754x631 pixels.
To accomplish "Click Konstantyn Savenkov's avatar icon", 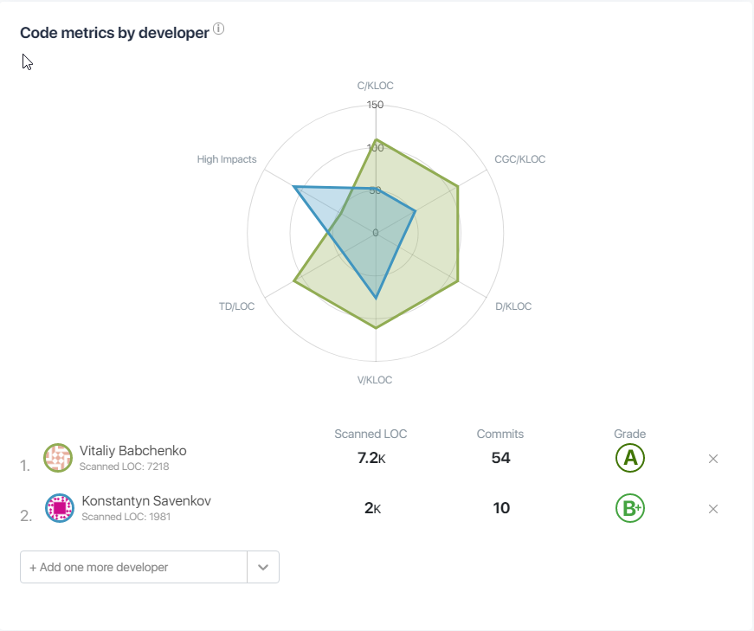I will pos(60,508).
